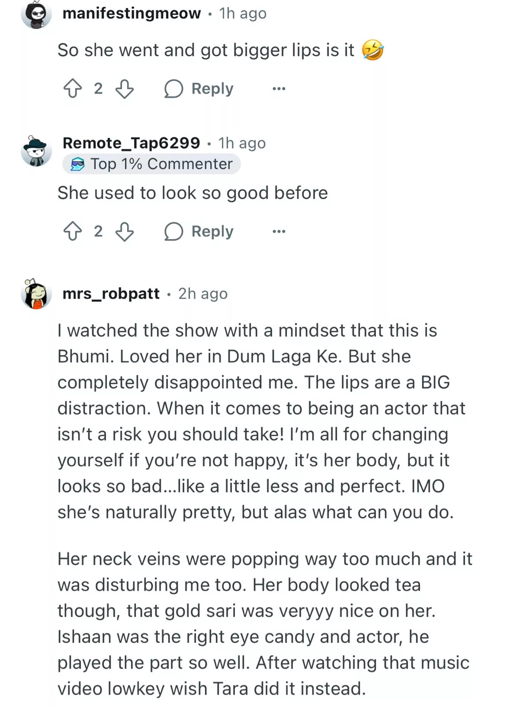Open mrs_robpatt's avatar image

(36, 294)
